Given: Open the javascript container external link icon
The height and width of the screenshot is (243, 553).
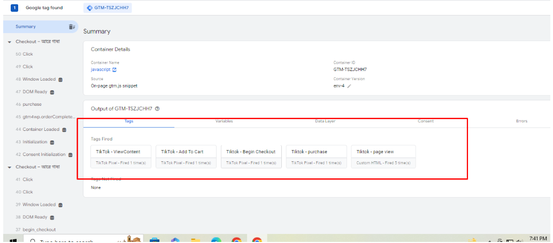Looking at the screenshot, I should 114,70.
